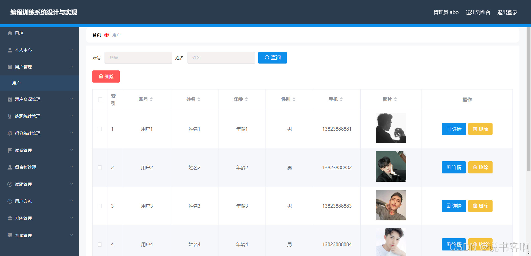Click the clipboard icon beside 用户管理
This screenshot has height=256, width=531.
pyautogui.click(x=10, y=67)
